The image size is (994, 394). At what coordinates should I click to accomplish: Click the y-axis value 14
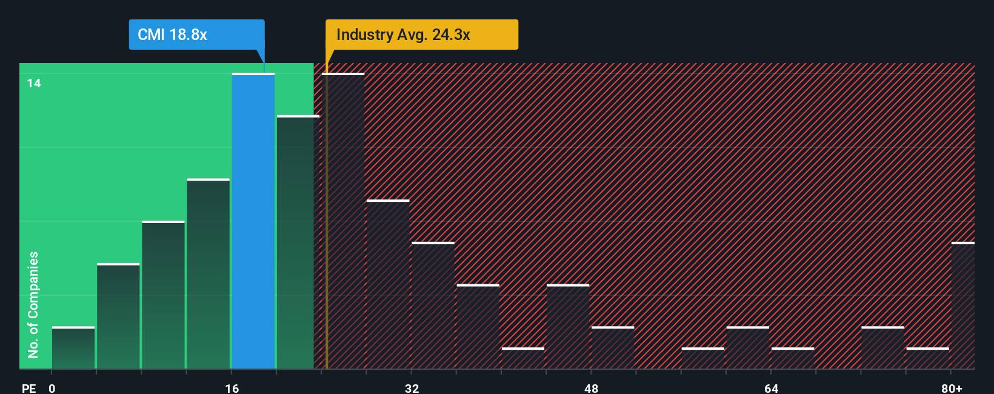pyautogui.click(x=34, y=83)
